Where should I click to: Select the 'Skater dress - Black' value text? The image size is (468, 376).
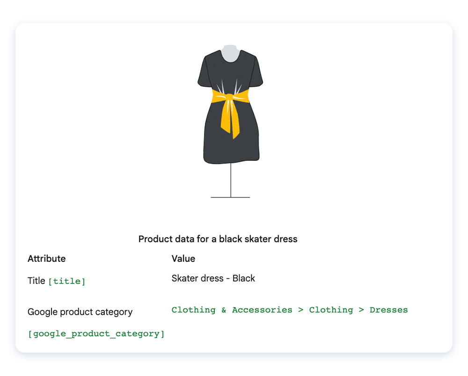(213, 278)
